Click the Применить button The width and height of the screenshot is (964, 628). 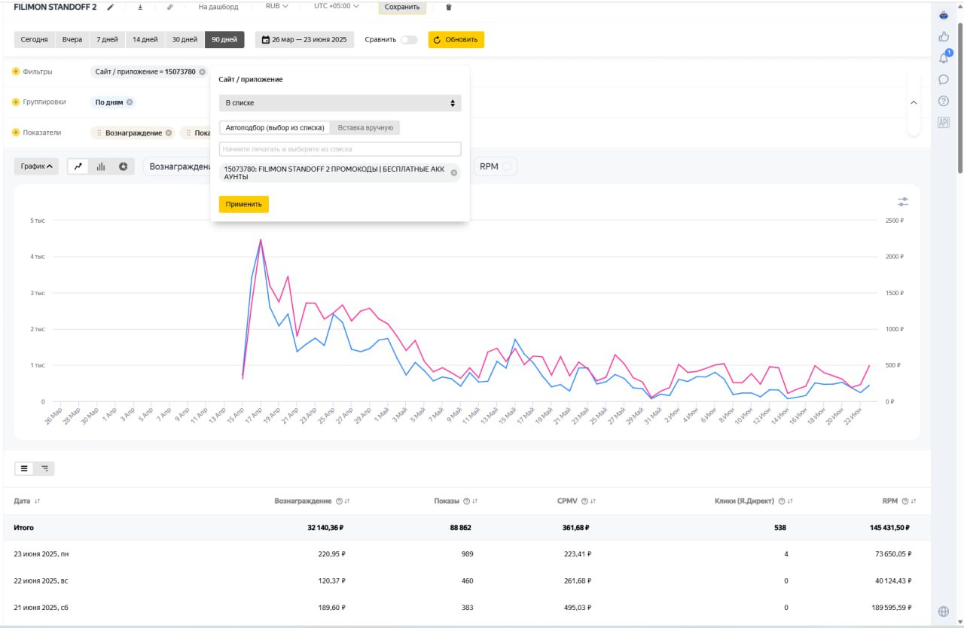pyautogui.click(x=243, y=204)
